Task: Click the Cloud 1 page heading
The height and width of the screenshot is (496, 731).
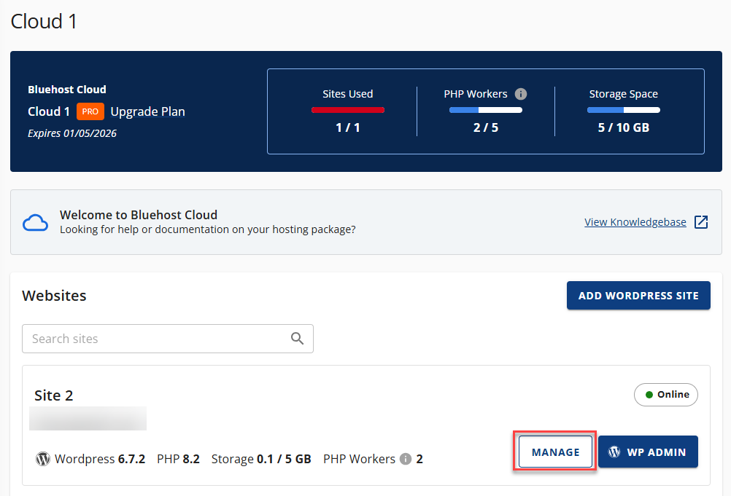Action: click(x=44, y=21)
